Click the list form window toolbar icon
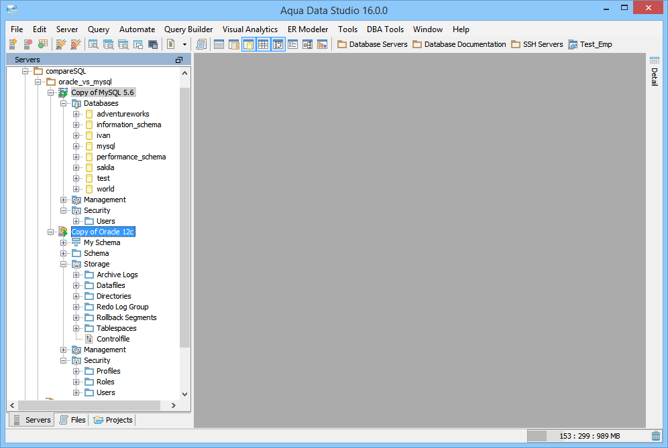Screen dimensions: 668x448 tap(292, 44)
